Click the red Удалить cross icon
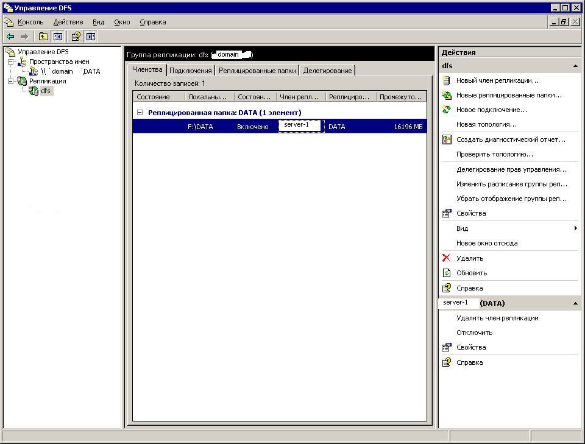 click(446, 258)
